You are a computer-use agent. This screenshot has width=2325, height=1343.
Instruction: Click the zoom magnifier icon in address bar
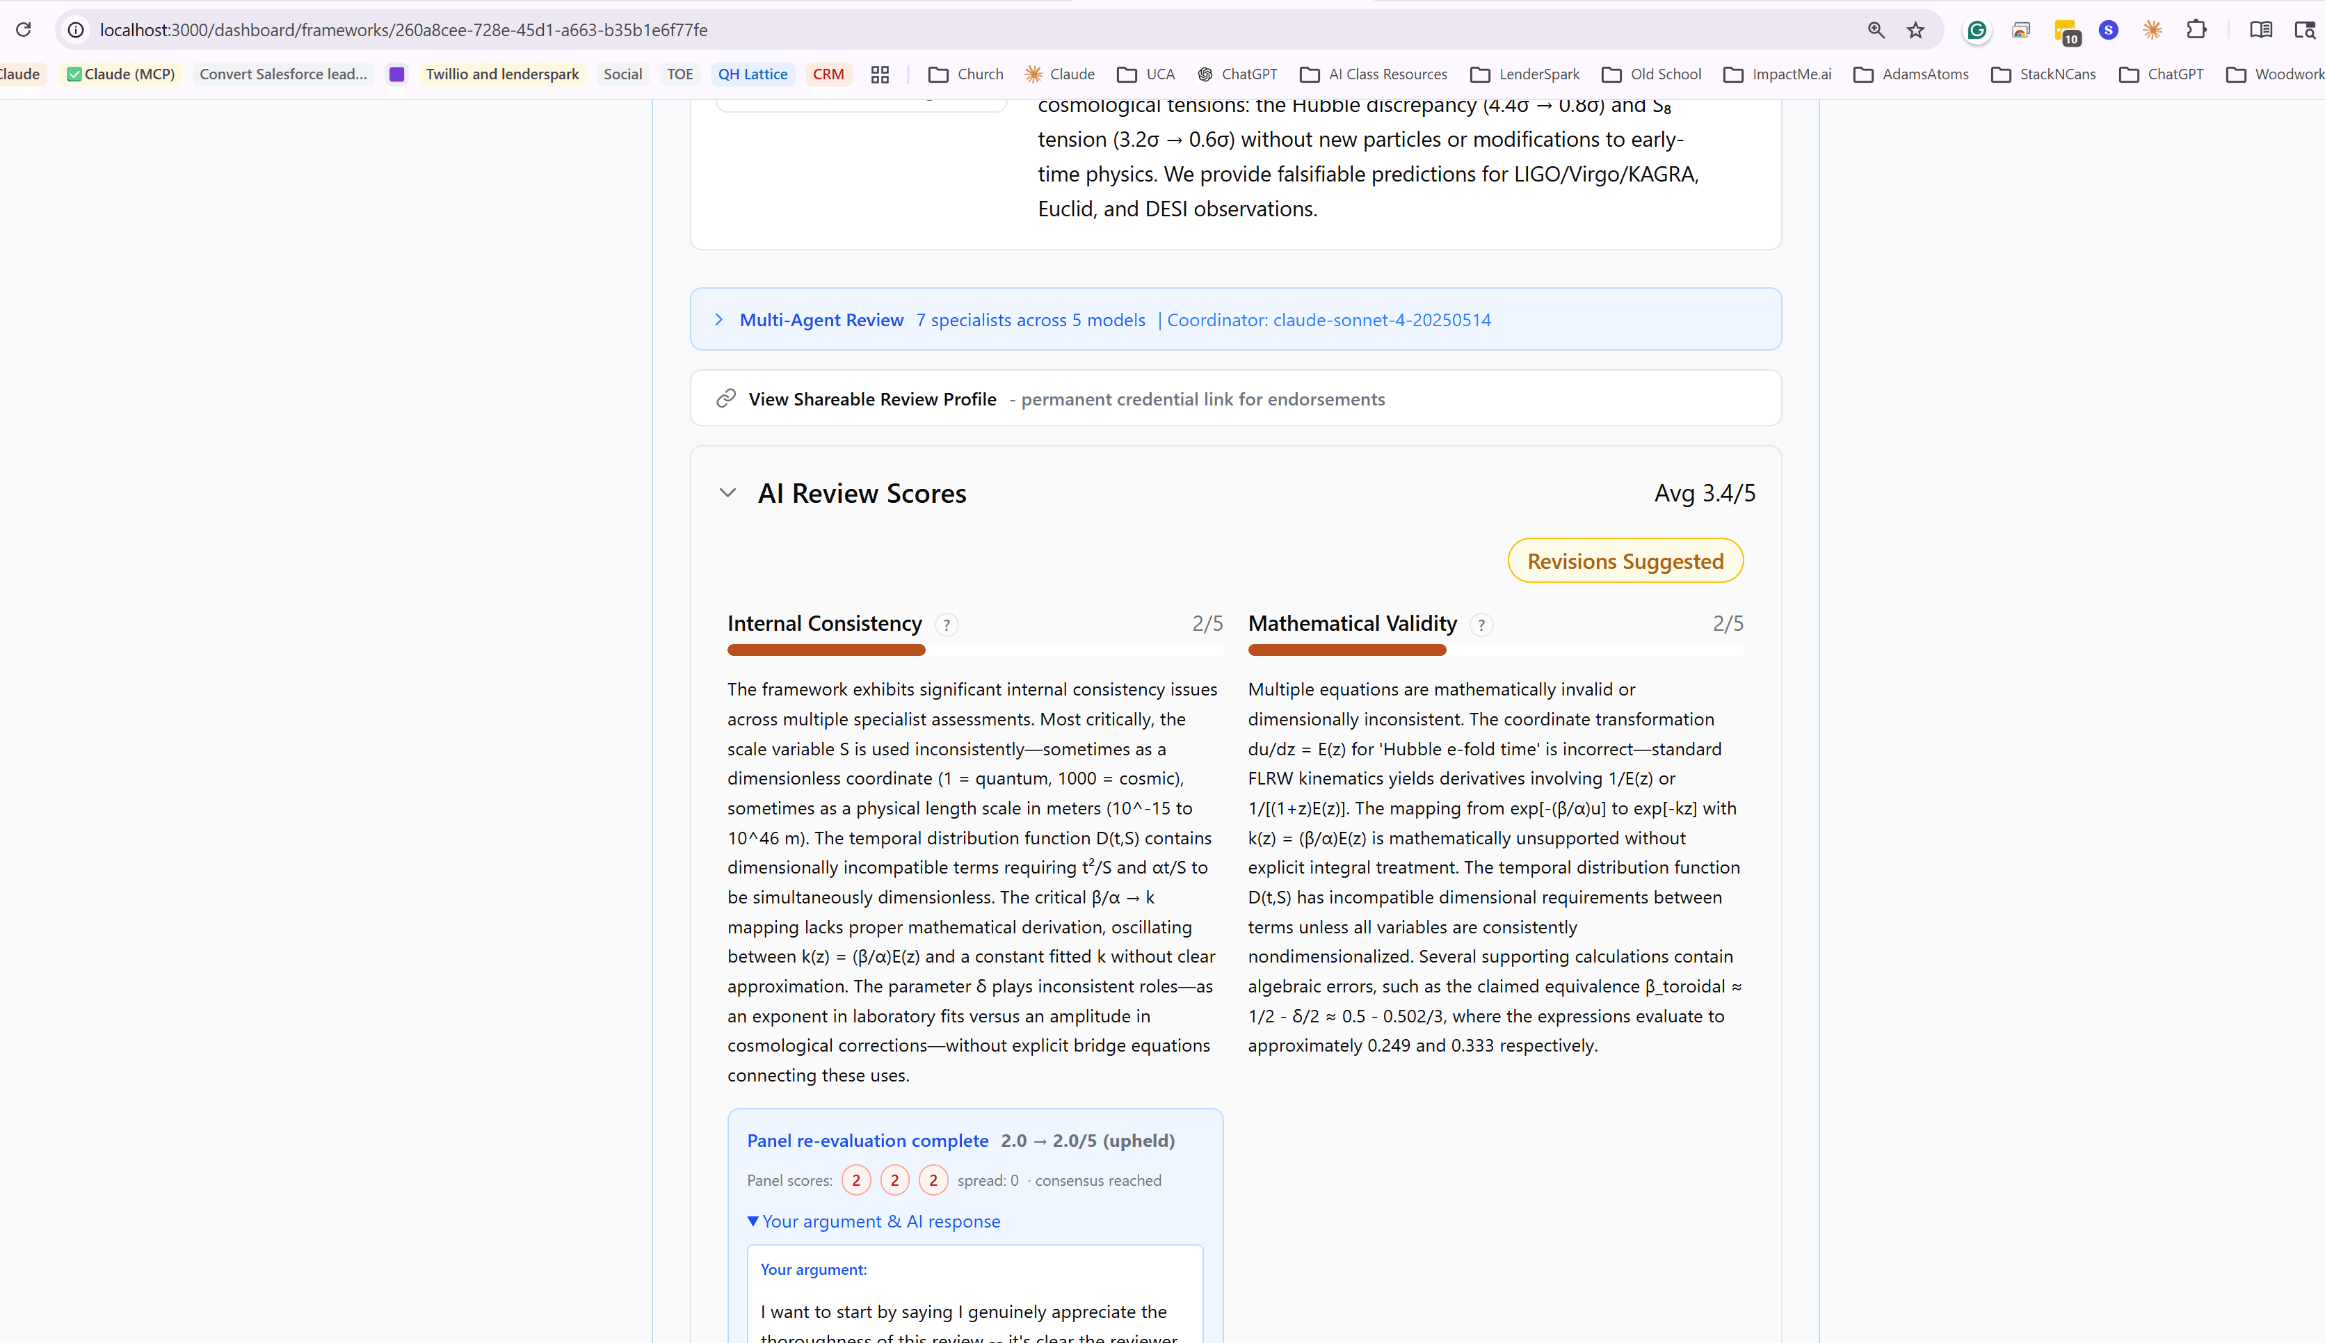[1876, 29]
